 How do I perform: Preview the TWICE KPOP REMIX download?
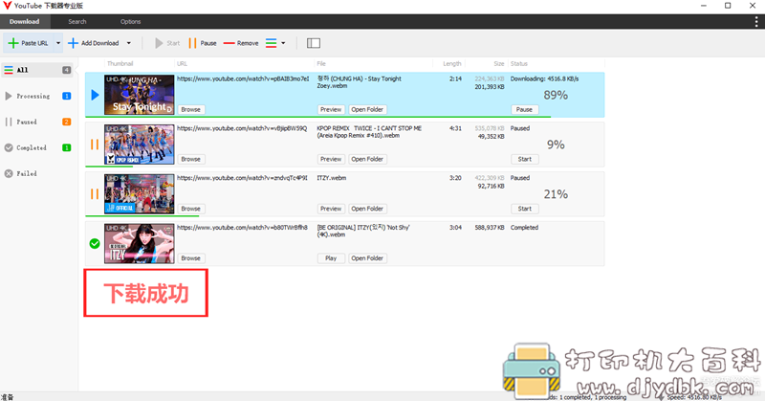pos(331,159)
